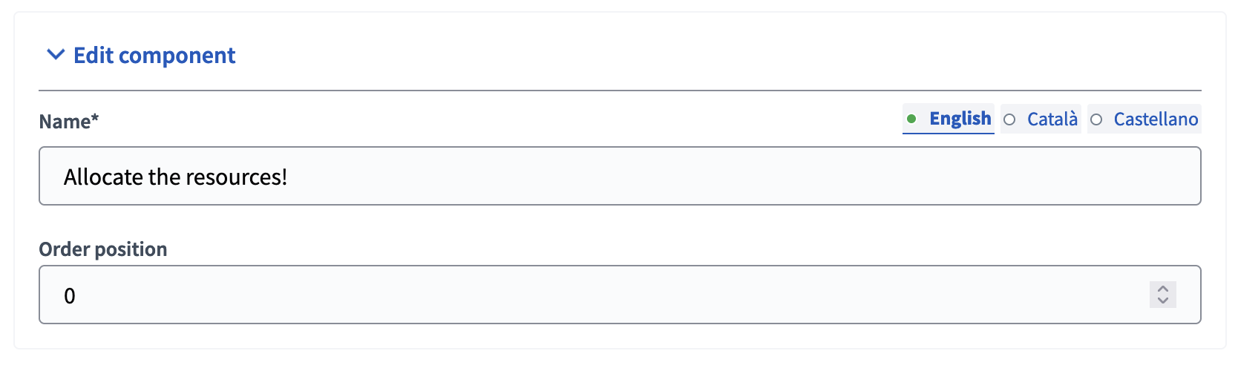The image size is (1238, 371).
Task: Increase Order position with up arrow
Action: coord(1163,289)
